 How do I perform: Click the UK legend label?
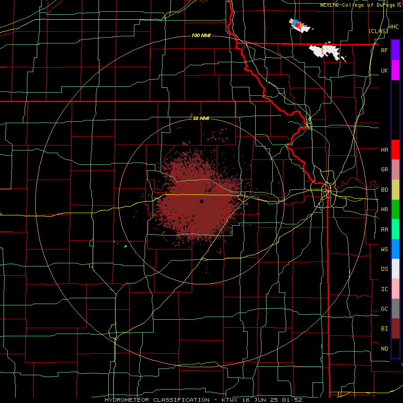point(384,70)
